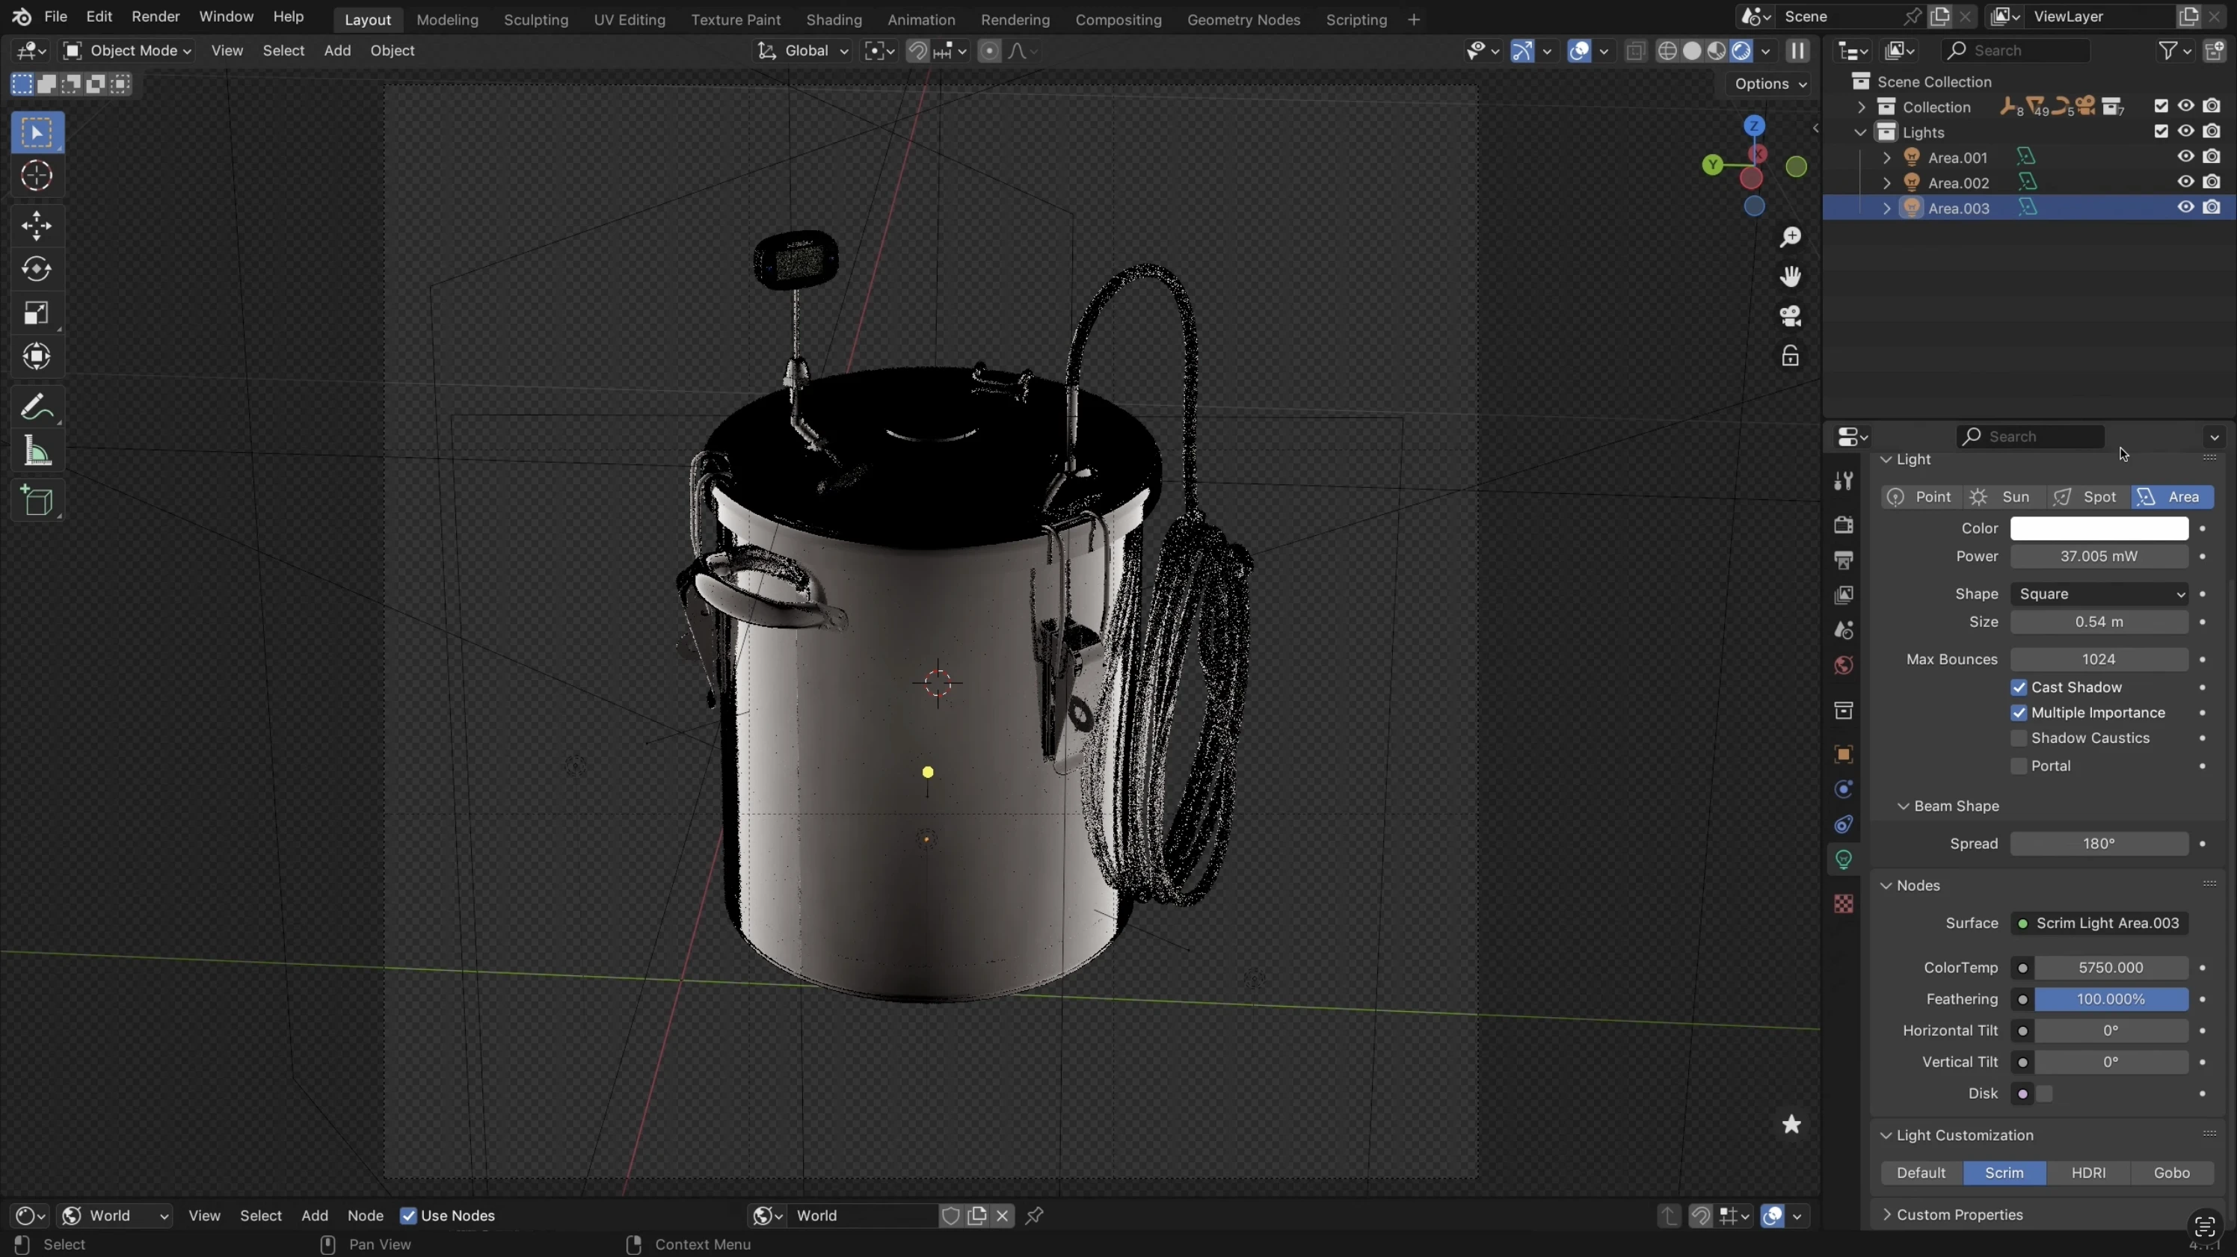Open the light Shape dropdown
2237x1257 pixels.
click(2099, 594)
